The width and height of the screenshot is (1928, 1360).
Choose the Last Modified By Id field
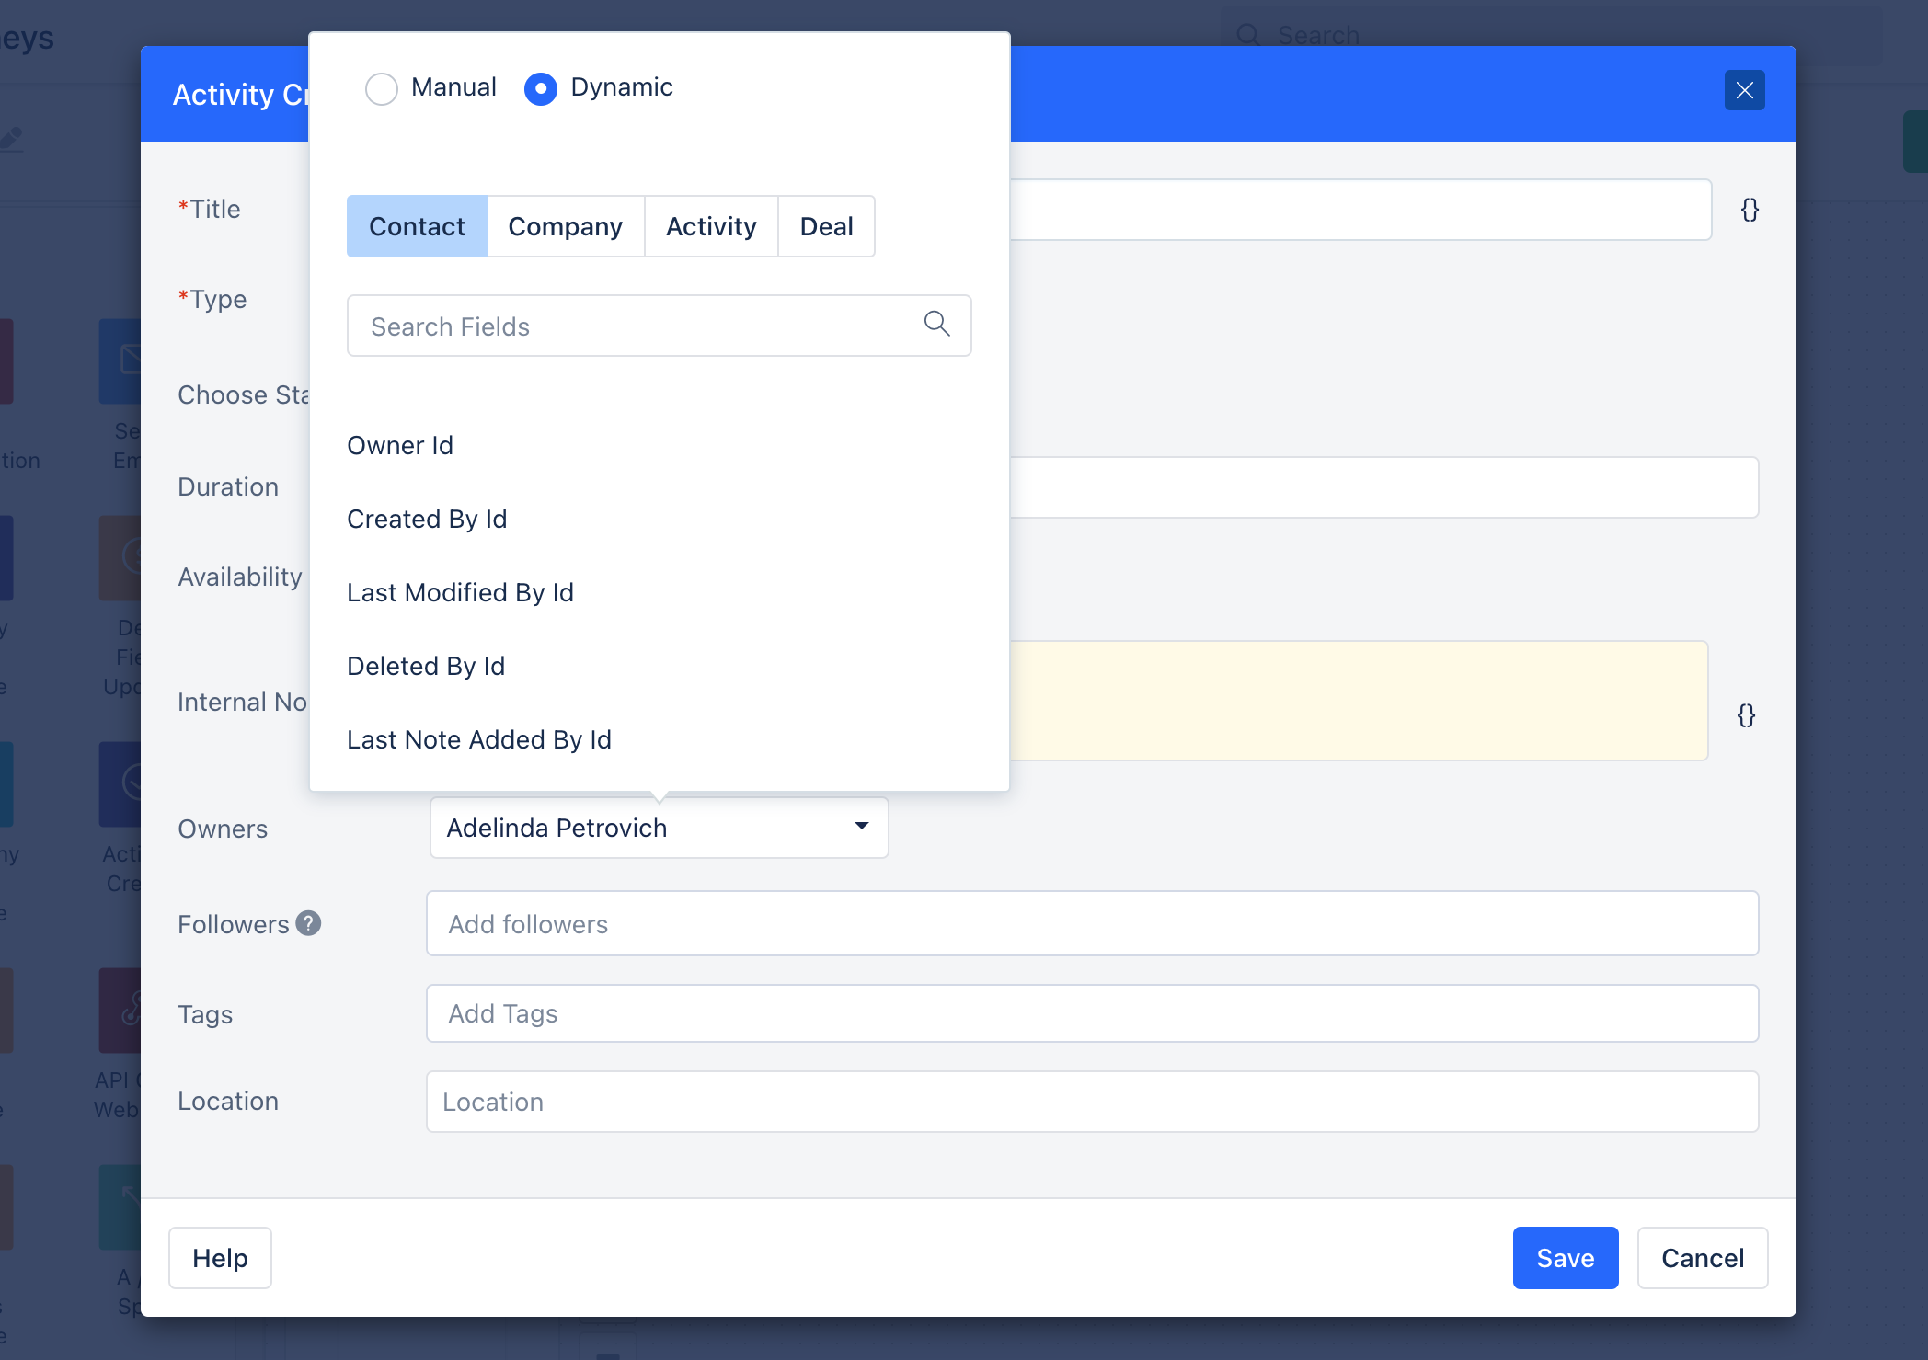[460, 592]
